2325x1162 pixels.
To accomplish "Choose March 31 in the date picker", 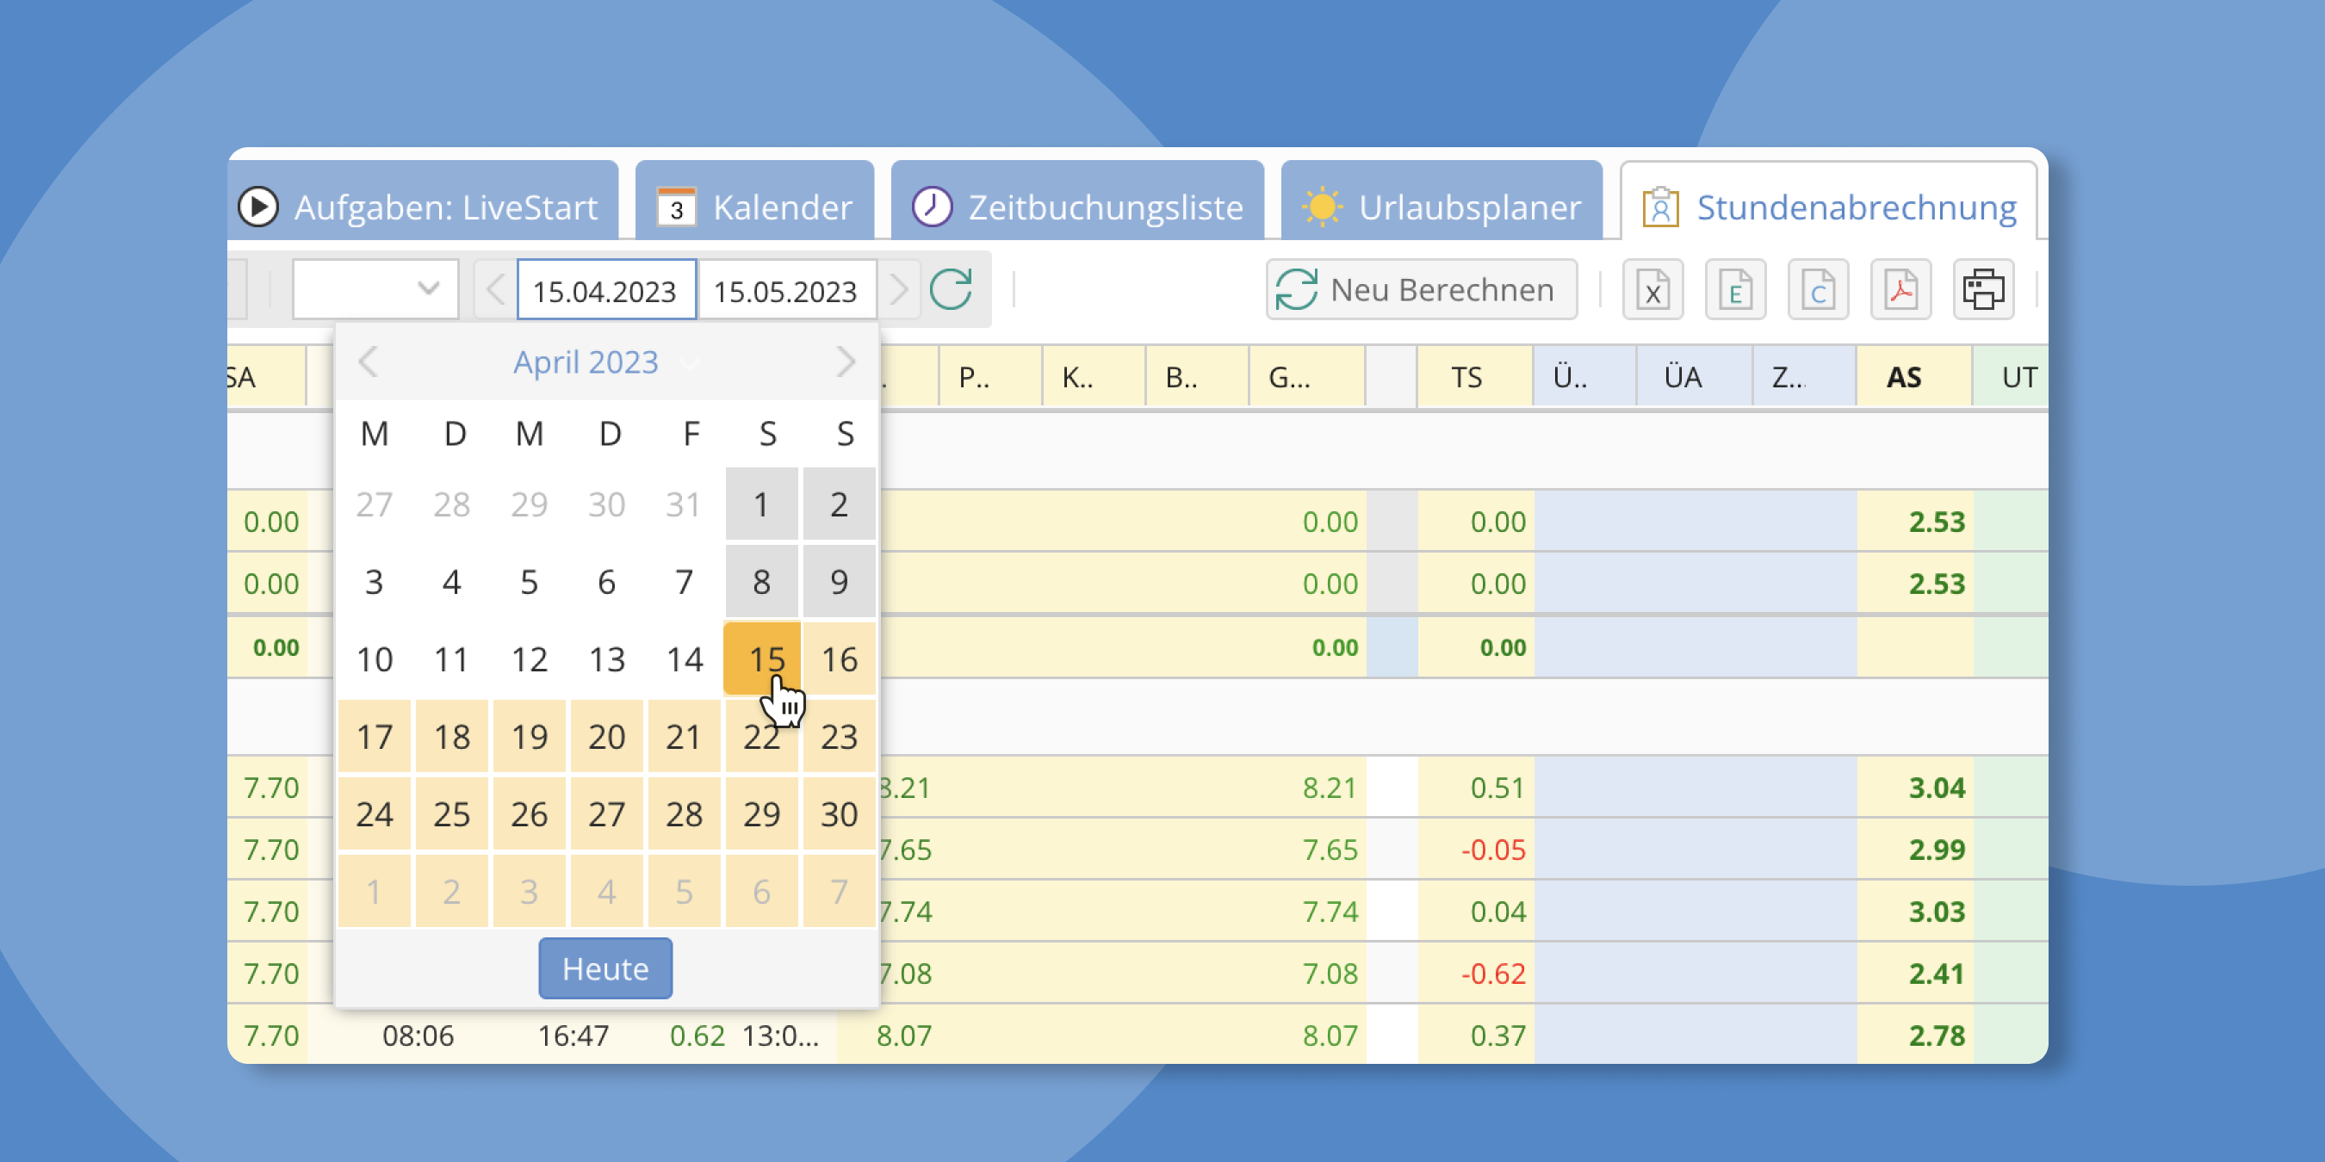I will [x=684, y=504].
